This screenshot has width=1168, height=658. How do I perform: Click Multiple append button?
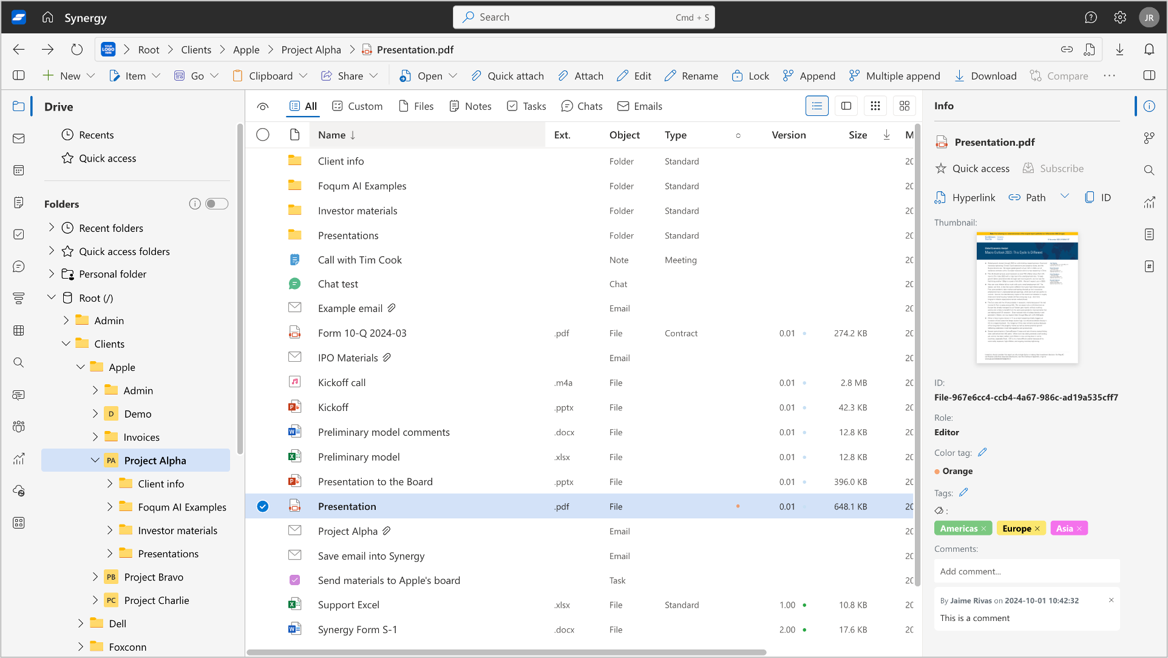pos(894,76)
